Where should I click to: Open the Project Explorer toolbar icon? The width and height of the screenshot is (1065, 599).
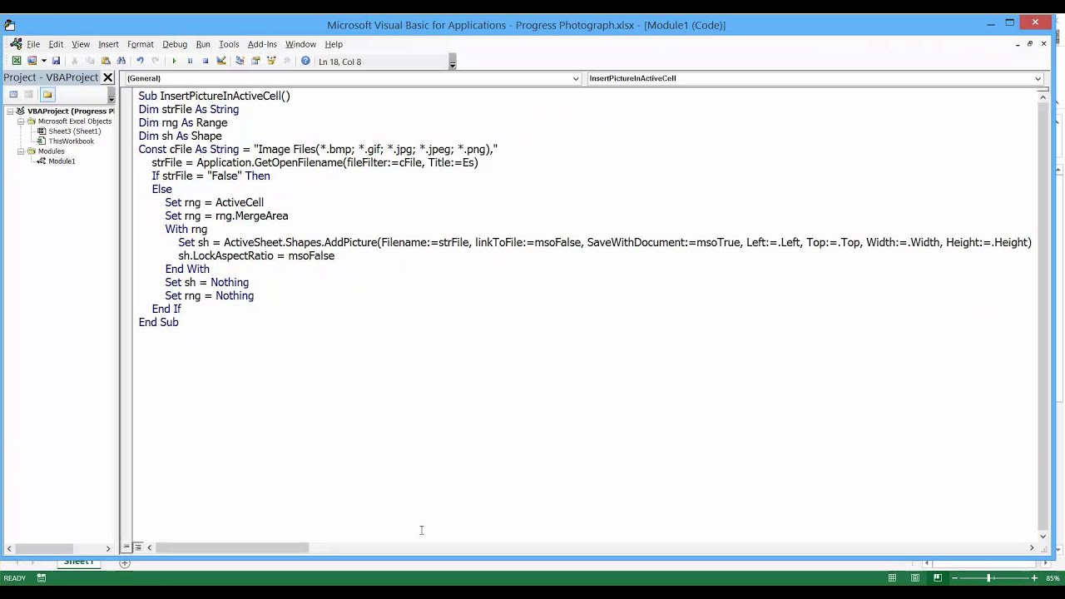tap(240, 61)
